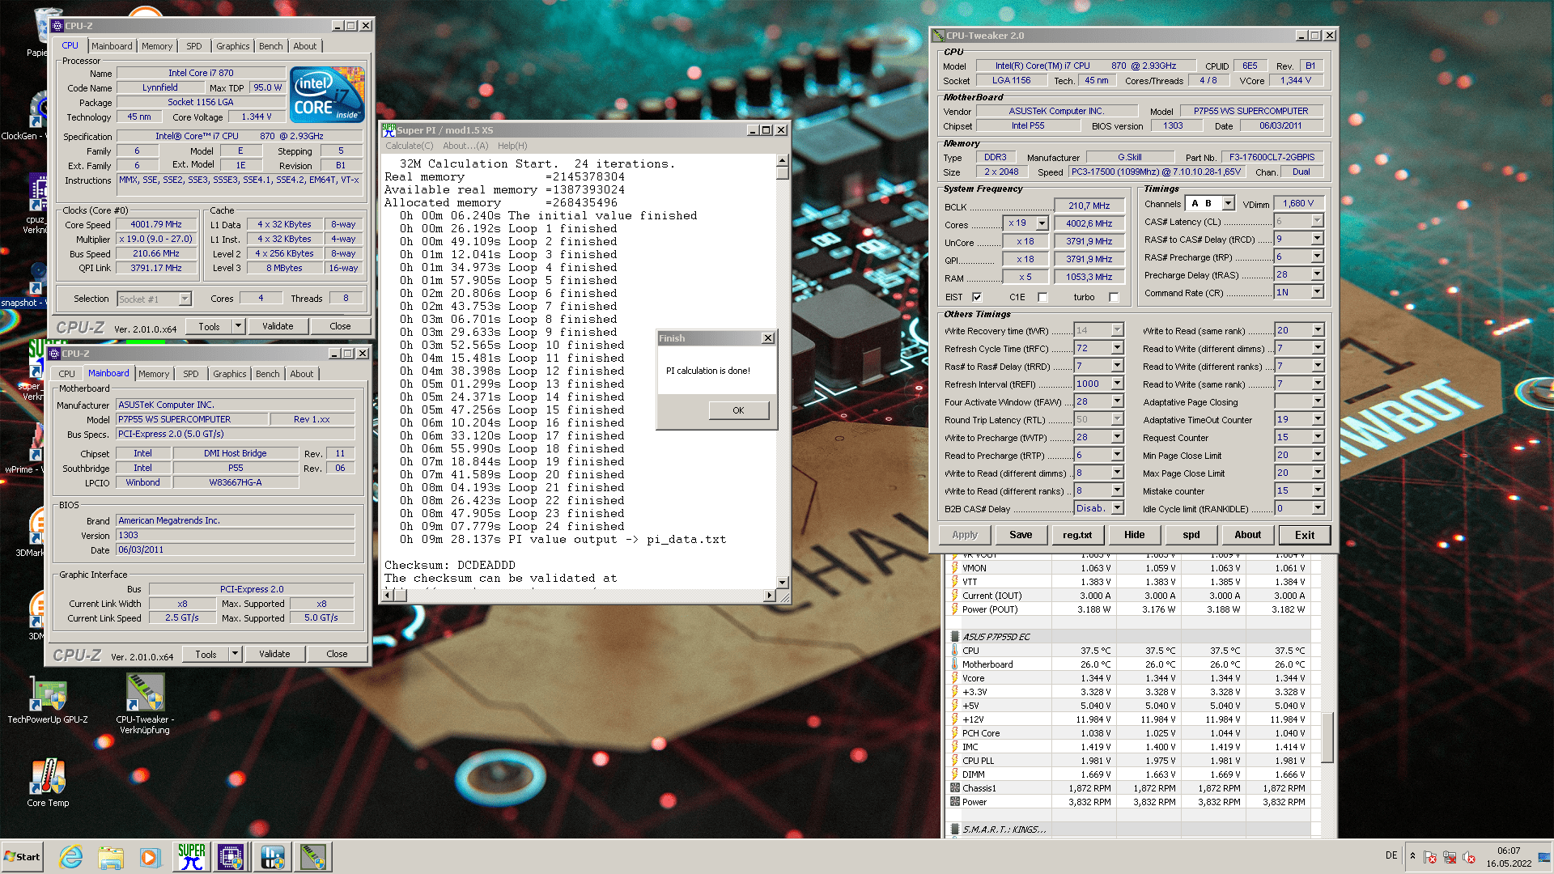This screenshot has height=874, width=1554.
Task: Switch to CPU-Z via purple taskbar icon
Action: pos(231,856)
